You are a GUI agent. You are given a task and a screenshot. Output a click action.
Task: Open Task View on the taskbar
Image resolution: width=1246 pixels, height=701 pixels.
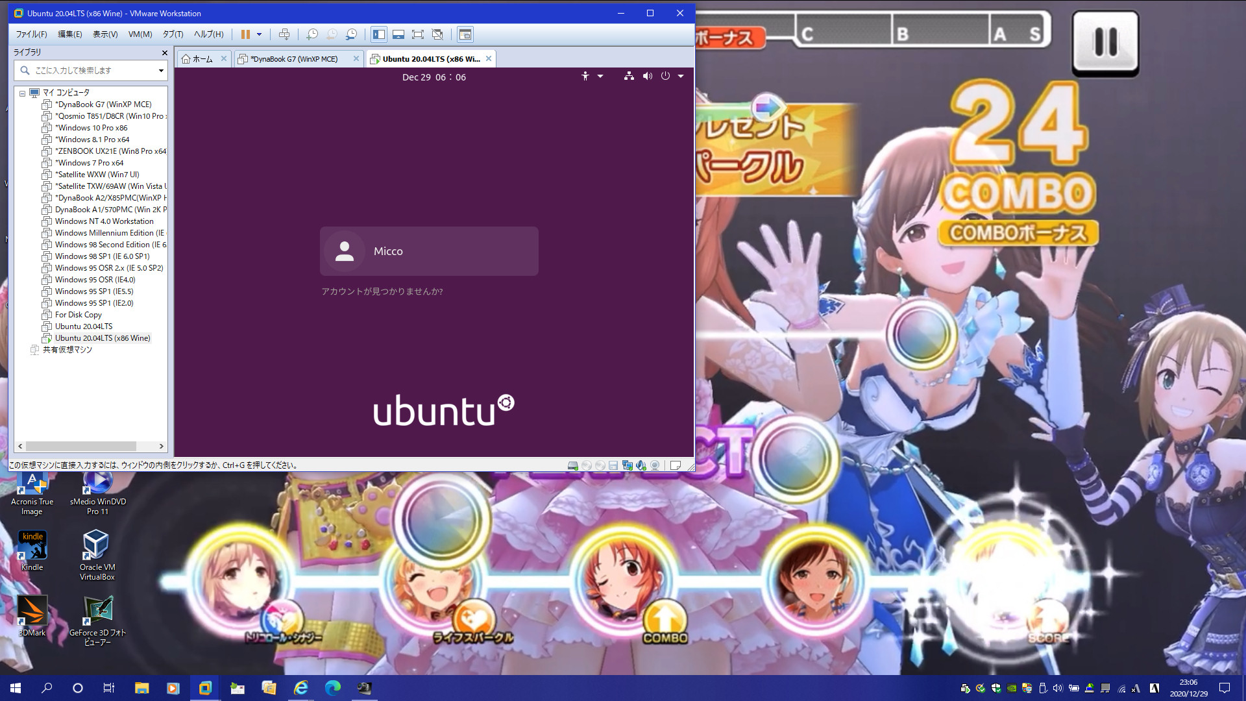click(x=109, y=688)
